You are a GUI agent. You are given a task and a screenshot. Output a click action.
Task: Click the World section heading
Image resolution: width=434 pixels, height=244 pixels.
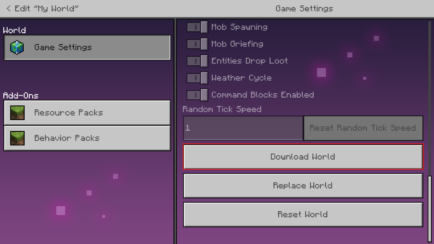coord(14,30)
